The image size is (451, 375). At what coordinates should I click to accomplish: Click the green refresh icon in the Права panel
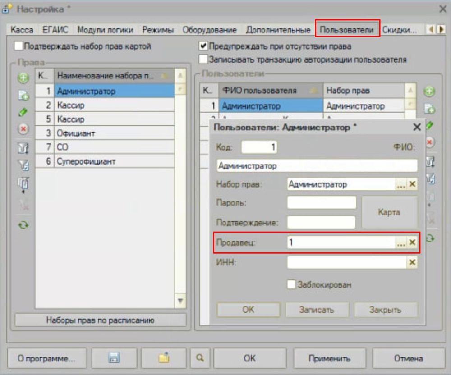(x=23, y=224)
